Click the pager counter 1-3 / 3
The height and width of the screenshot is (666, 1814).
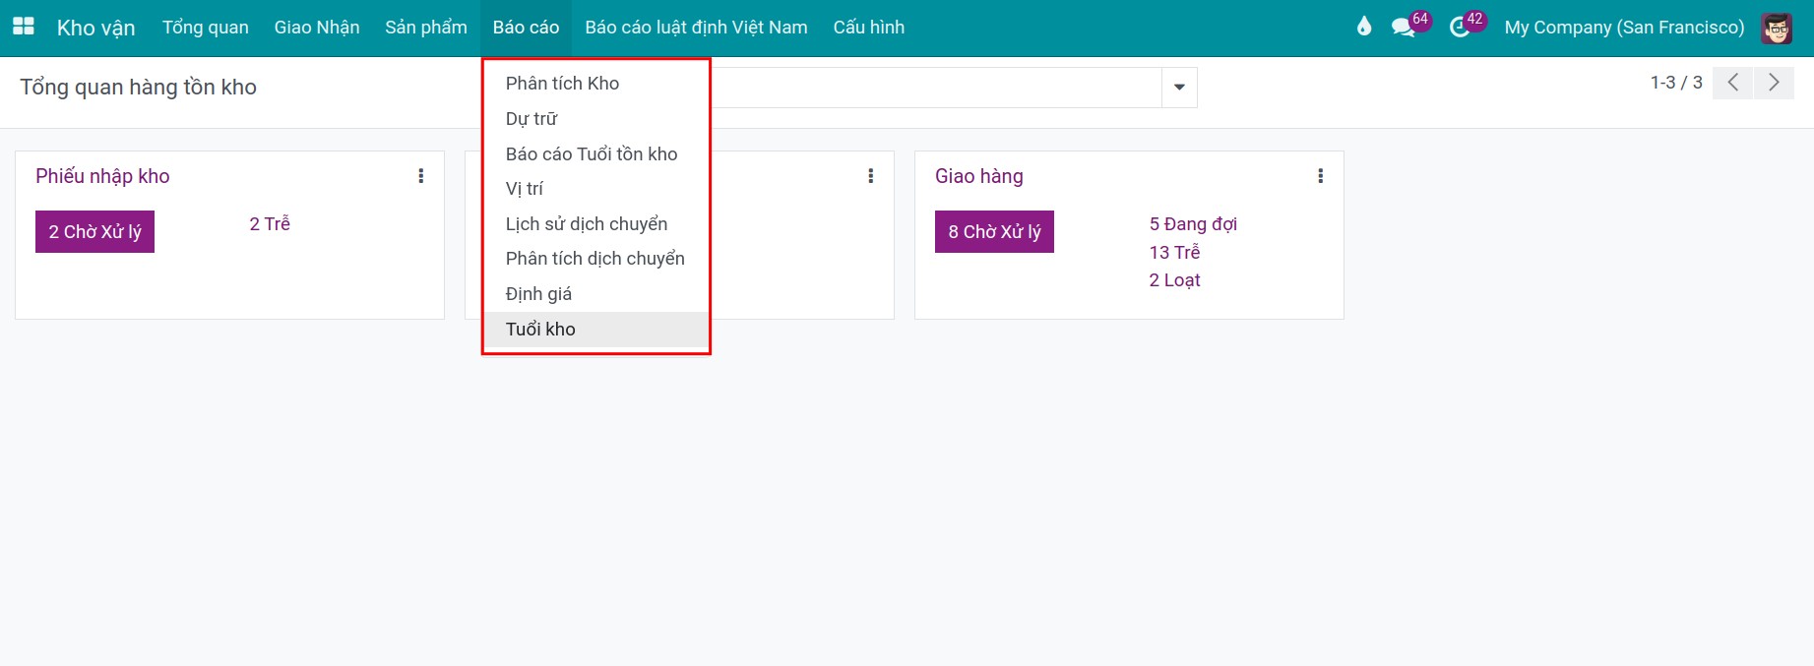click(x=1676, y=83)
